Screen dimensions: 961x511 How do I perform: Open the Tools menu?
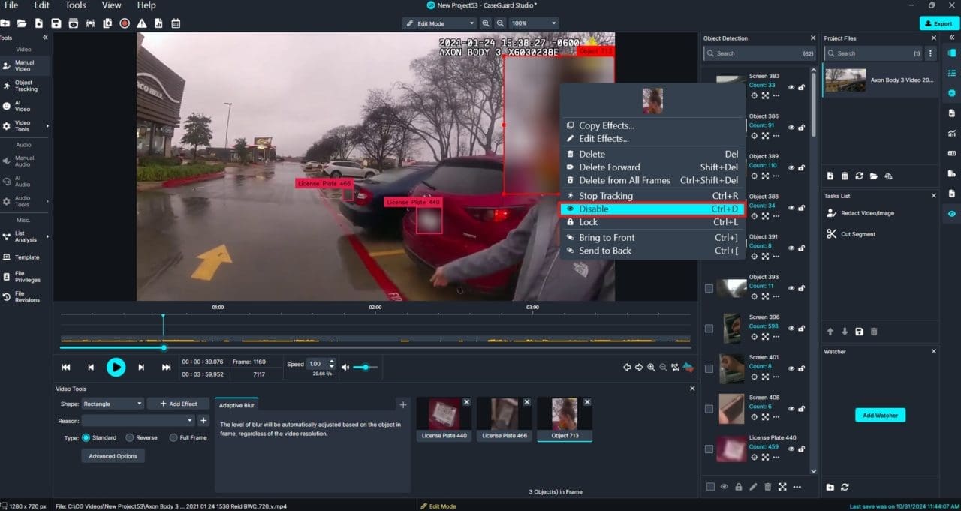click(x=75, y=5)
